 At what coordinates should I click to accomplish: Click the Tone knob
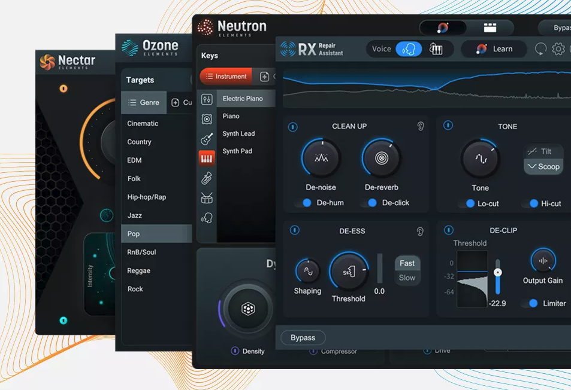pyautogui.click(x=481, y=159)
